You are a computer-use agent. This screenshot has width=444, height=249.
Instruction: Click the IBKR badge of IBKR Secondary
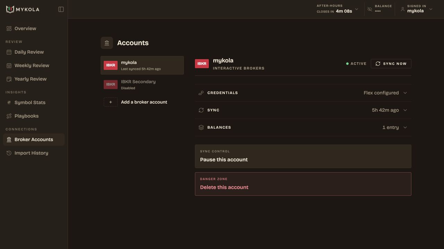[111, 84]
